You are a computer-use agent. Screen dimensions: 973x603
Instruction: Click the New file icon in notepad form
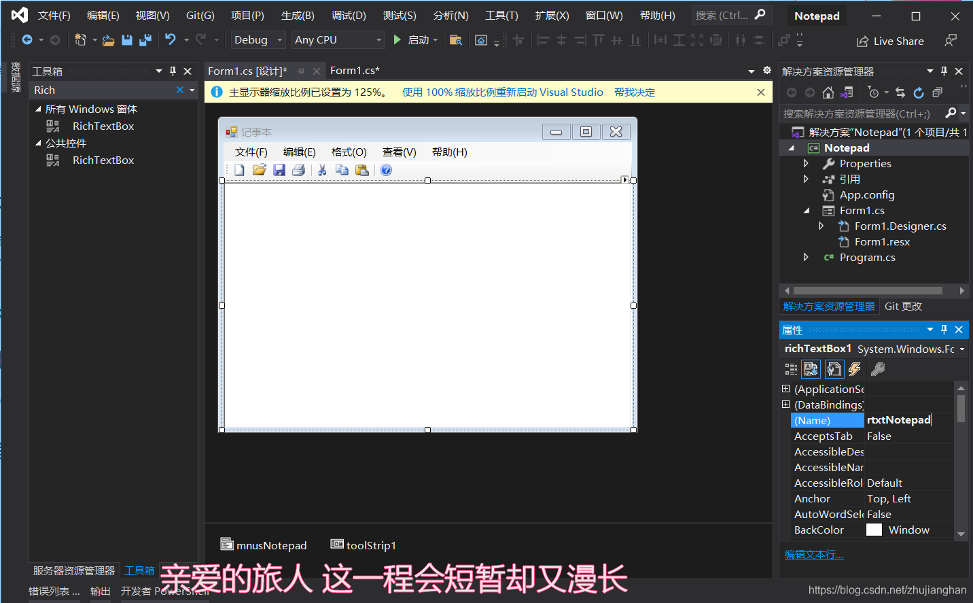pyautogui.click(x=239, y=170)
